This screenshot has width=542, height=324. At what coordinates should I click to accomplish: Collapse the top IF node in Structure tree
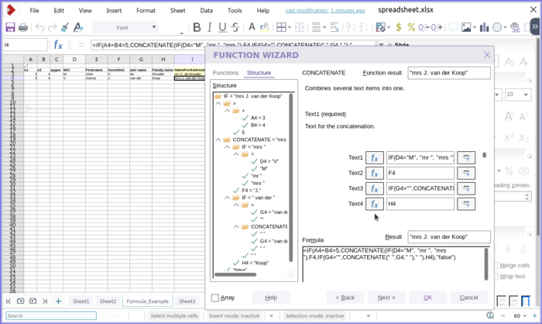tap(218, 95)
